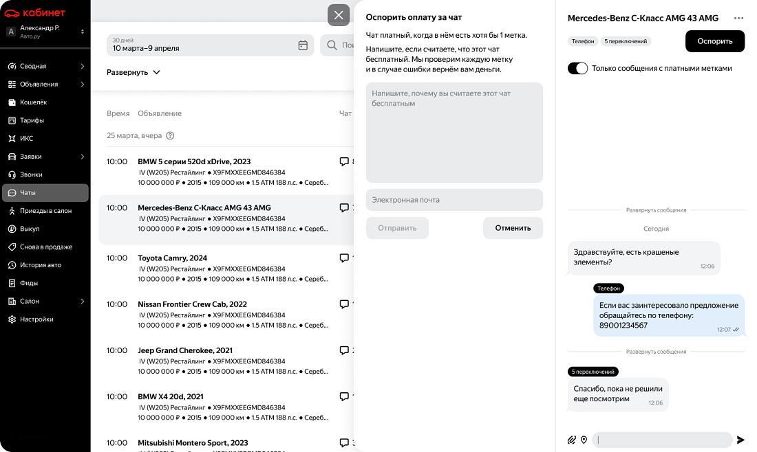This screenshot has height=452, width=757.
Task: Click the calendar icon in date range field
Action: (x=303, y=45)
